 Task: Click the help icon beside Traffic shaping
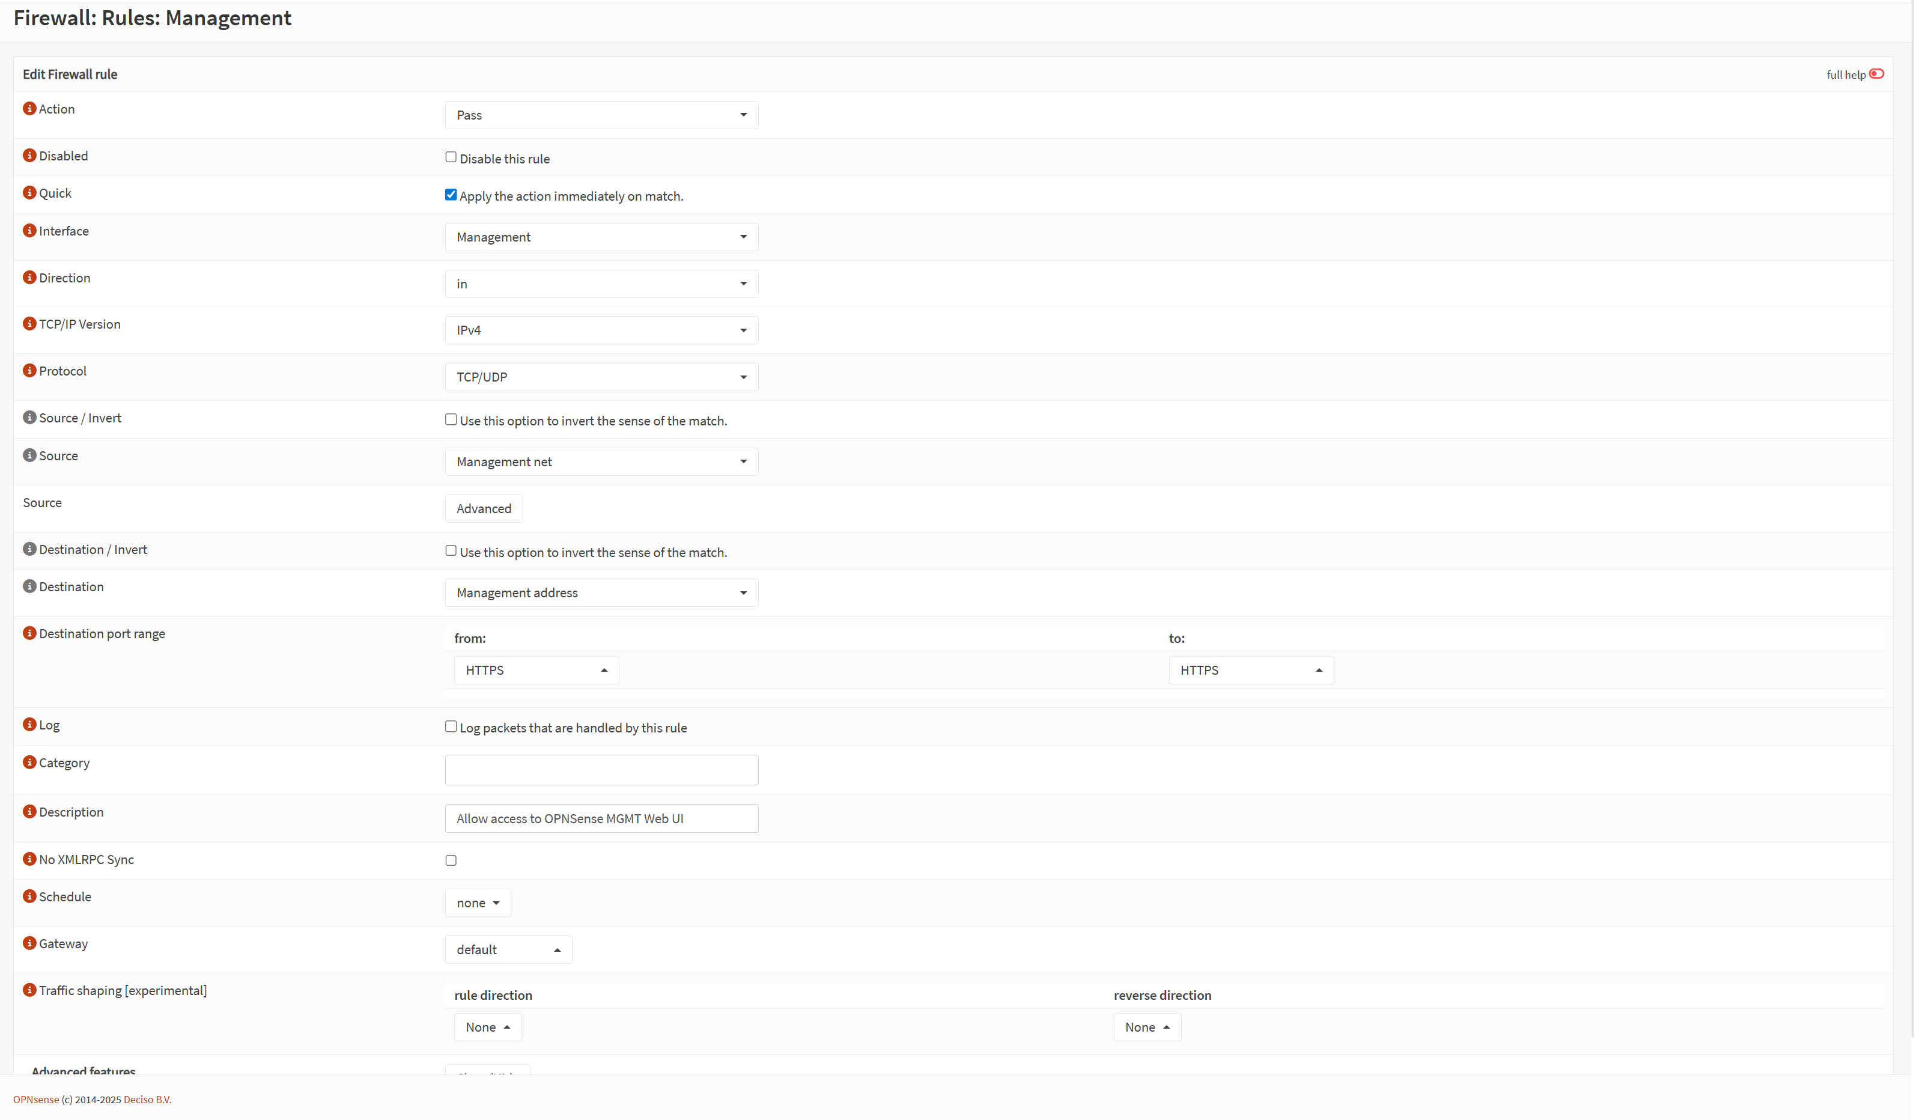(x=29, y=990)
